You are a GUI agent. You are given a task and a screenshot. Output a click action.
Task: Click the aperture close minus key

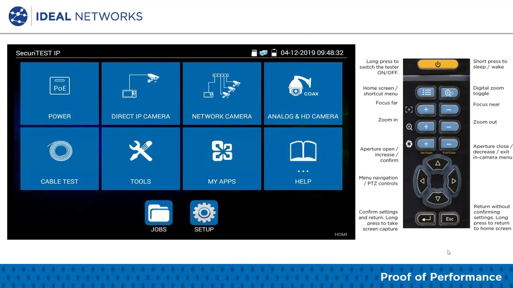(x=449, y=144)
